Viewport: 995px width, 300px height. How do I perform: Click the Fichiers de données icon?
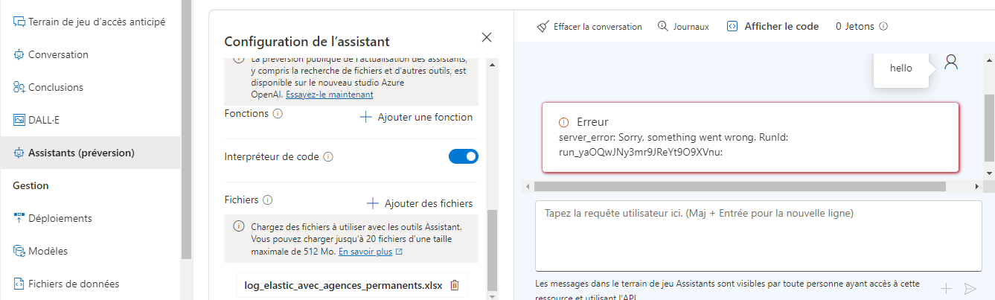coord(19,284)
